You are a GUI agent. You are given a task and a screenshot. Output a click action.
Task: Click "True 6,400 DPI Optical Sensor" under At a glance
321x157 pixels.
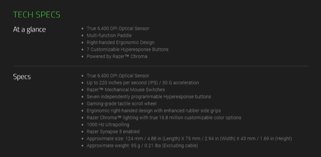(118, 29)
